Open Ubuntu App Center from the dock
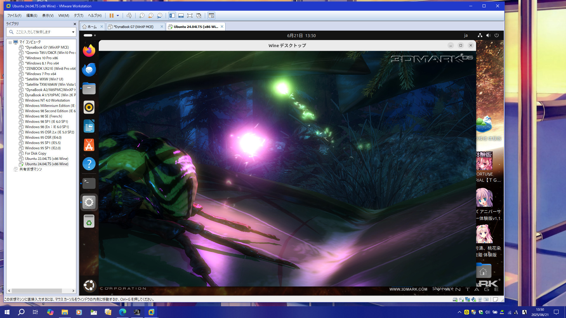Image resolution: width=566 pixels, height=318 pixels. 89,145
